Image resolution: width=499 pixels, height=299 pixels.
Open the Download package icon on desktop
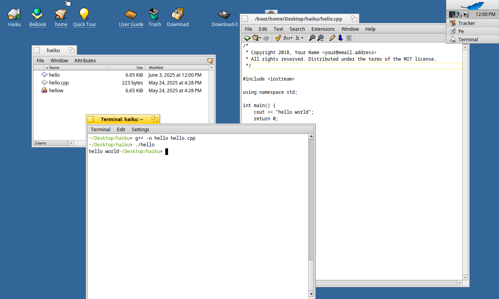pyautogui.click(x=178, y=14)
